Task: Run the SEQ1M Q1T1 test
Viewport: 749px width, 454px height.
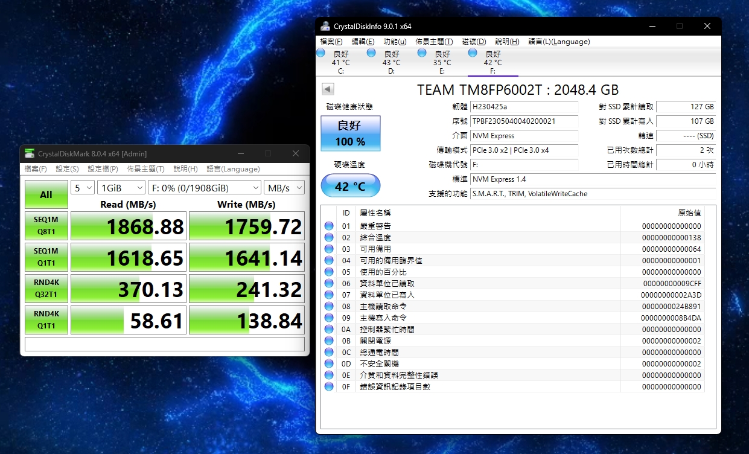Action: [46, 258]
